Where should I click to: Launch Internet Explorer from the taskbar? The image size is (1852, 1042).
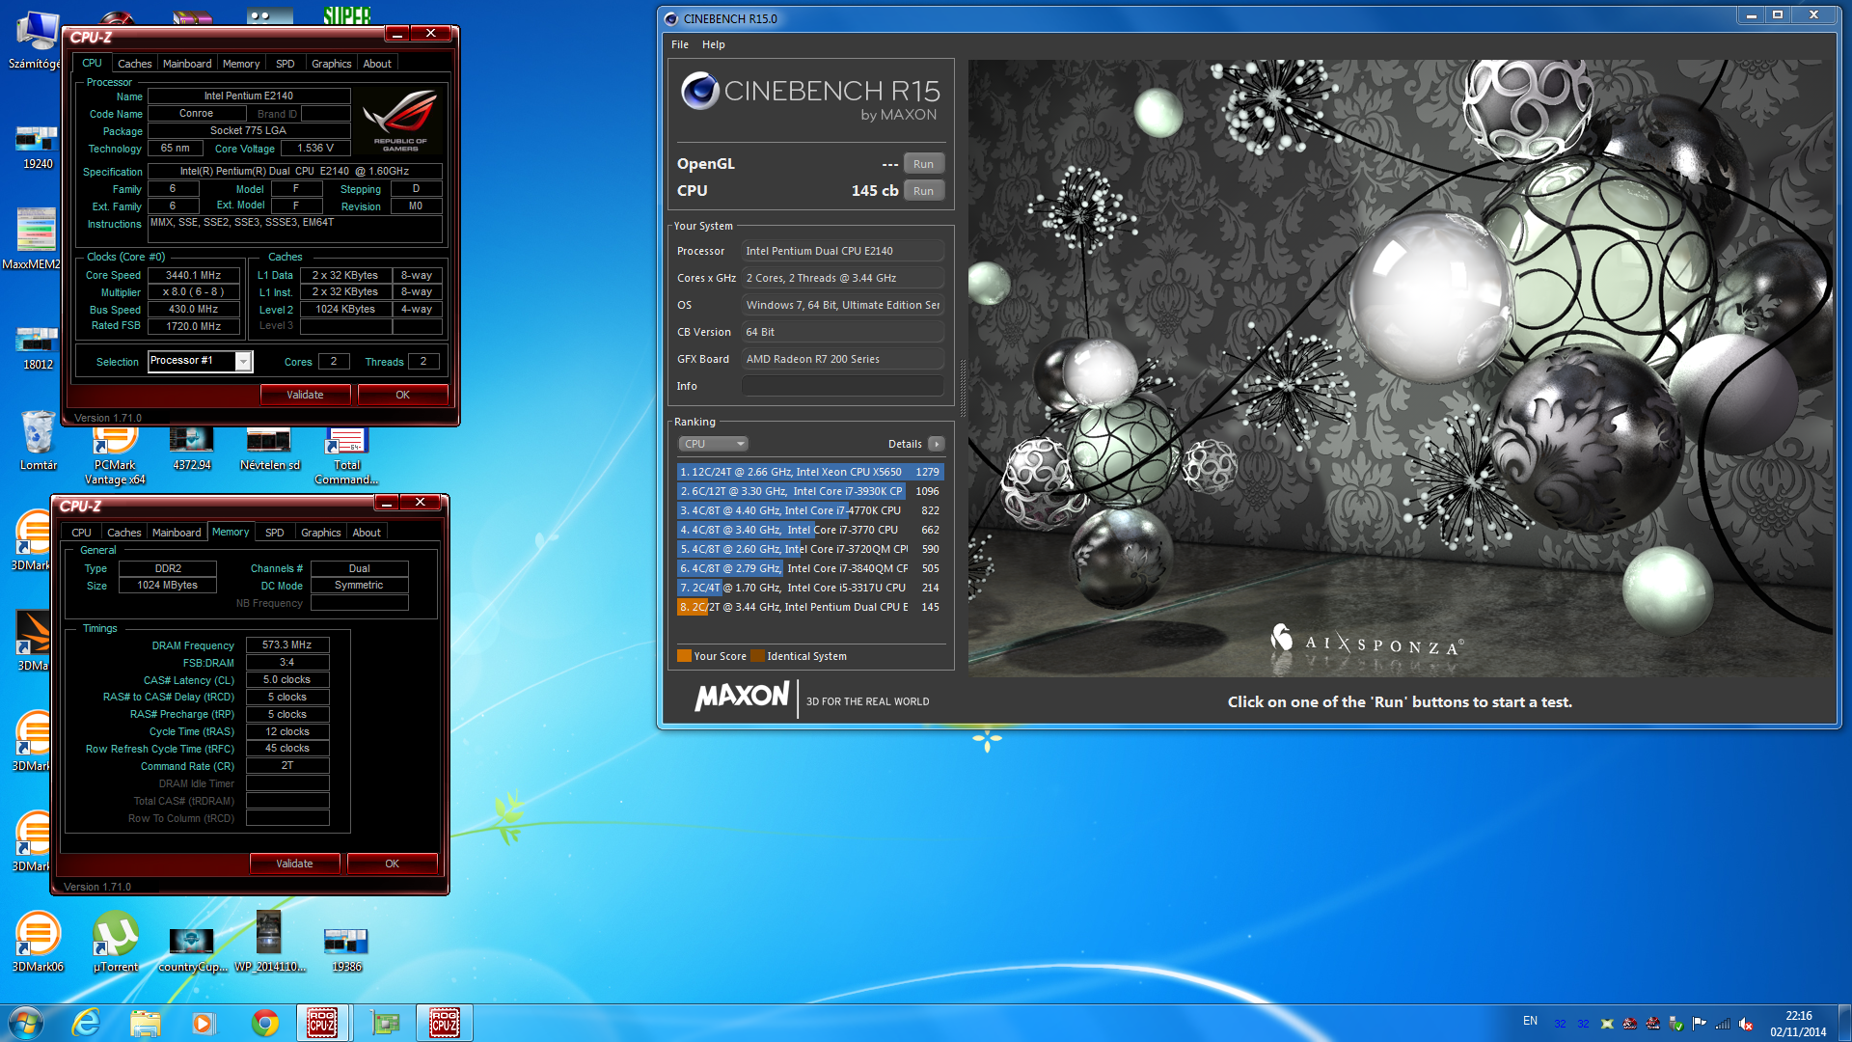click(x=86, y=1023)
